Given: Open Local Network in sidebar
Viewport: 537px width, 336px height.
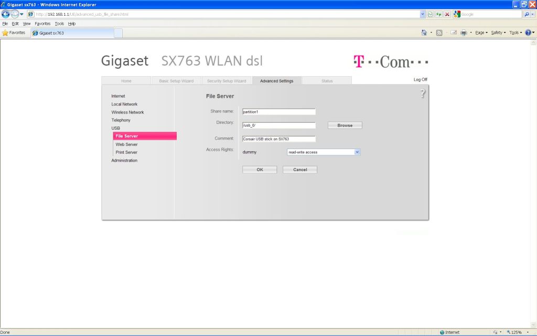Looking at the screenshot, I should coord(124,104).
